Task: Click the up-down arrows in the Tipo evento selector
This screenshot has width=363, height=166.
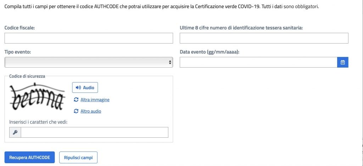Action: [170, 62]
